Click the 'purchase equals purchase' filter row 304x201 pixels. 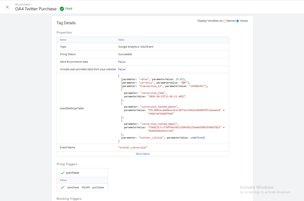[85, 187]
